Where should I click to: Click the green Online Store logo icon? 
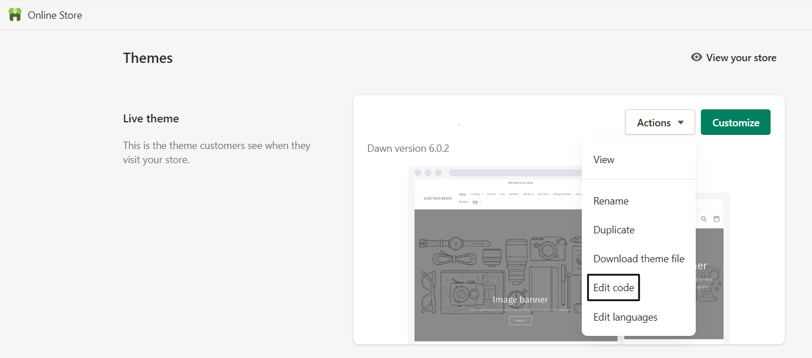(x=15, y=14)
